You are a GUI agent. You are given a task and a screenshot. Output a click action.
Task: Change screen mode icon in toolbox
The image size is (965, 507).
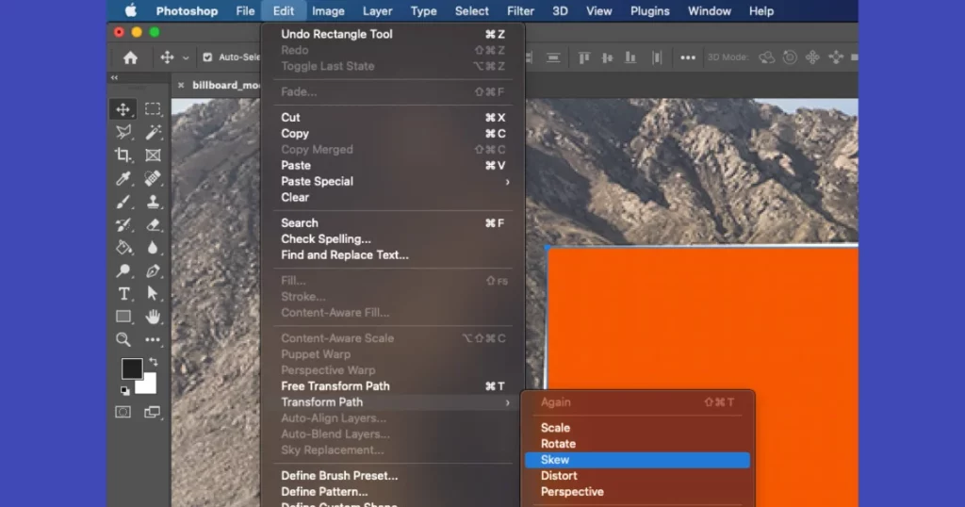tap(152, 412)
